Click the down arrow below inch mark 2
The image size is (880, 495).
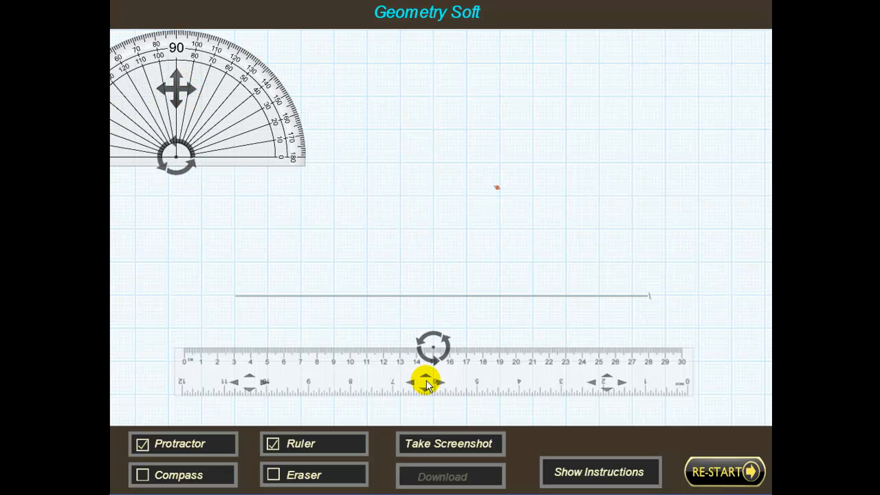coord(606,389)
